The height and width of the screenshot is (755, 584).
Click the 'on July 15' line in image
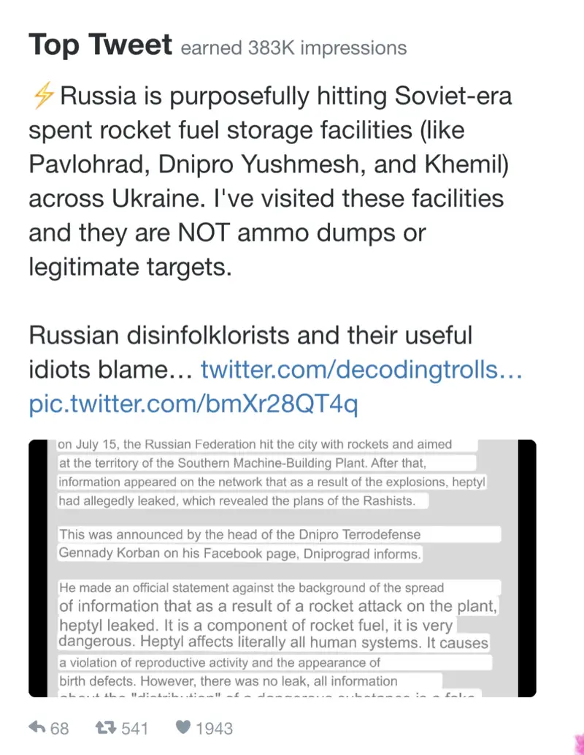(x=254, y=444)
